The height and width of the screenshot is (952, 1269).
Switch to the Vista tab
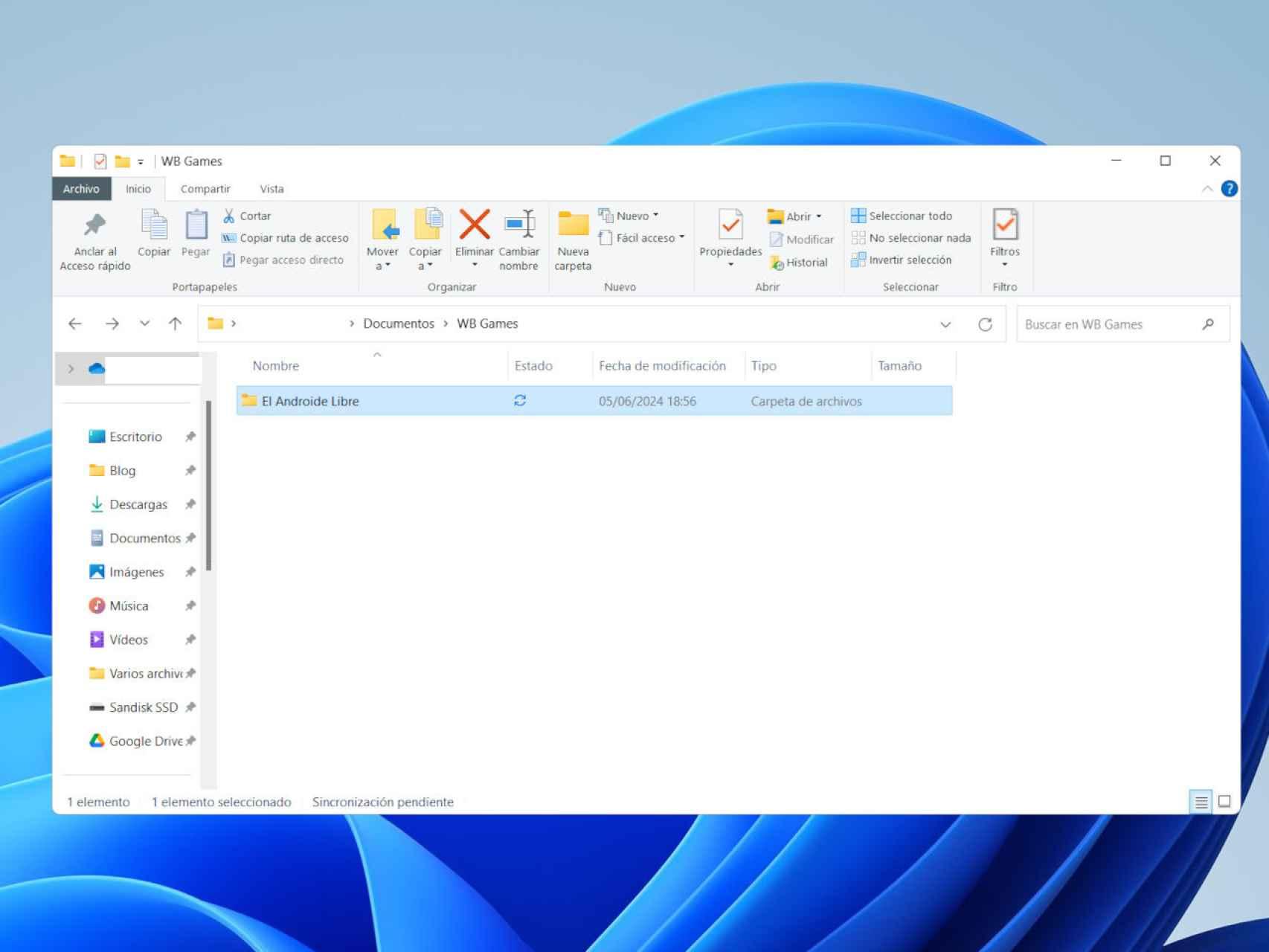[272, 189]
